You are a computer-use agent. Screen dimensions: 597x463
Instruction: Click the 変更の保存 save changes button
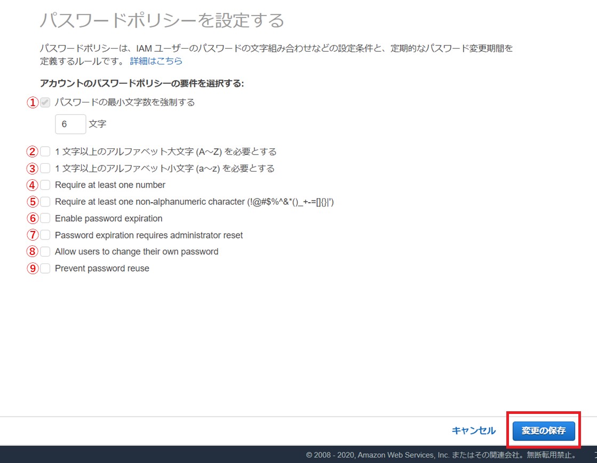coord(544,430)
